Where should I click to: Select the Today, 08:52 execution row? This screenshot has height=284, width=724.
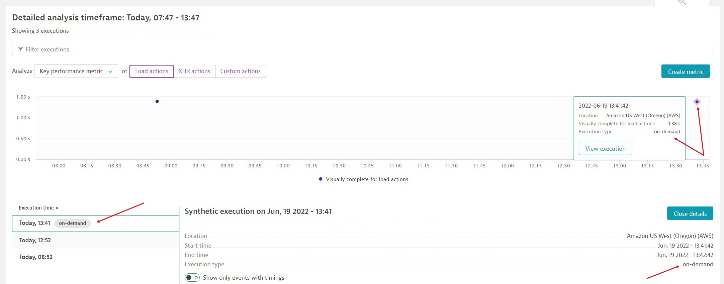pos(95,257)
